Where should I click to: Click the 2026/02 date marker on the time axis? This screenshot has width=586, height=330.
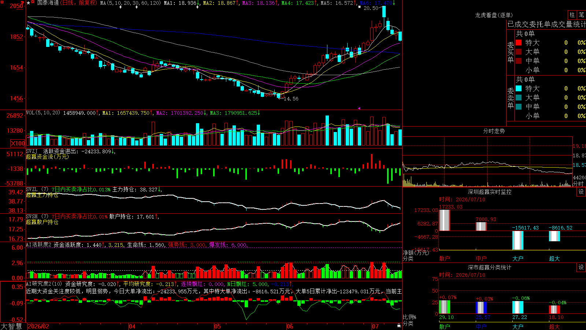tap(39, 326)
